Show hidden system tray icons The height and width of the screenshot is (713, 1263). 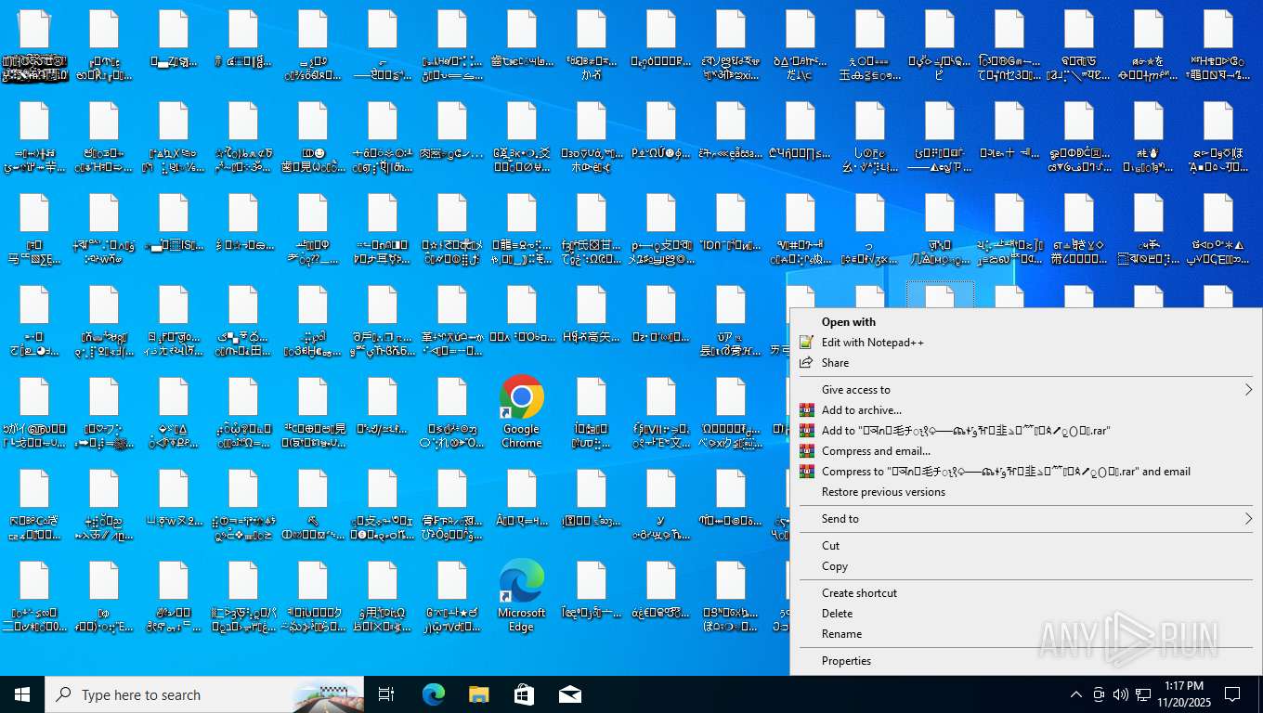[1075, 694]
